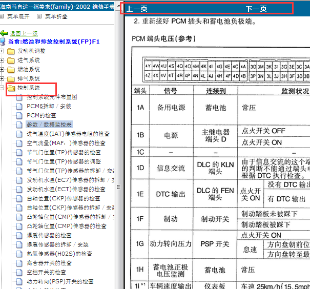Screen dimensions: 310x289
Task: Click the page icon beside 空档开关的检查
Action: click(19, 273)
